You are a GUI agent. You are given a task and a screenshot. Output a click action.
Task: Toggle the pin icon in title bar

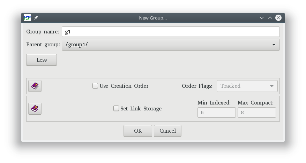(36, 18)
